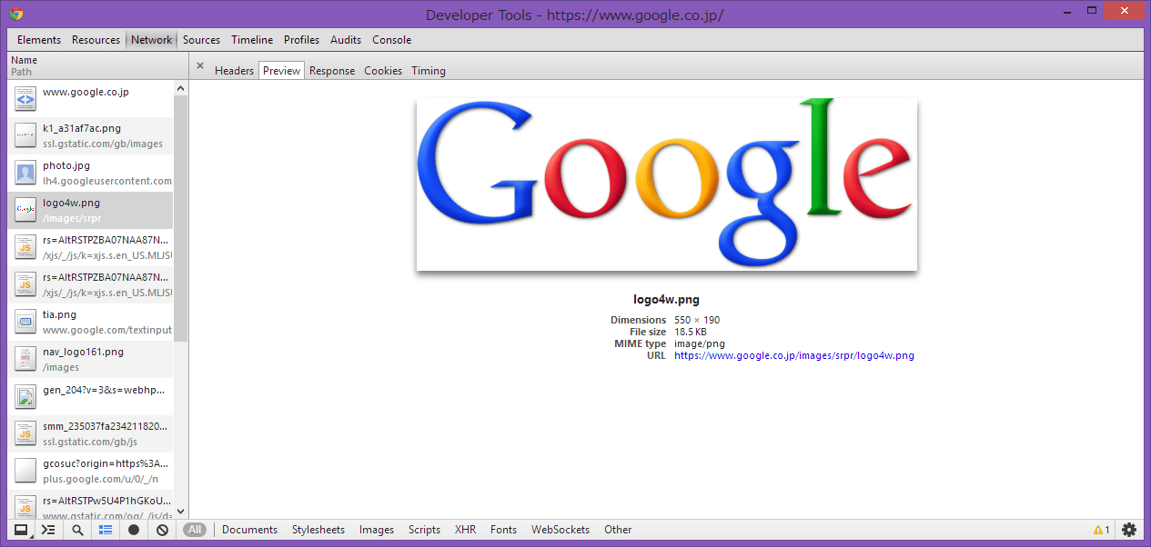Select the All filter button

point(195,530)
